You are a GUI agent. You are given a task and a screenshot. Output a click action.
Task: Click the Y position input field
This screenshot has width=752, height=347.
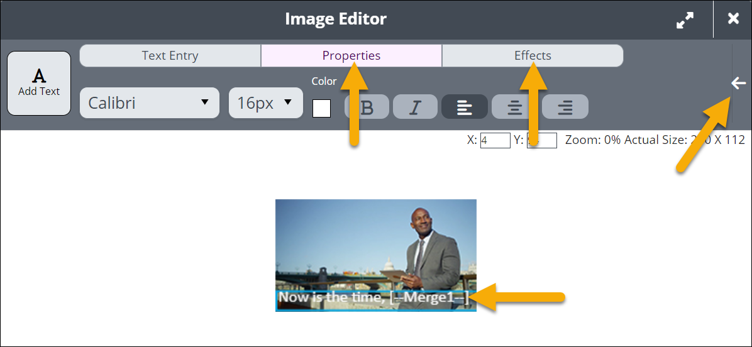coord(549,140)
